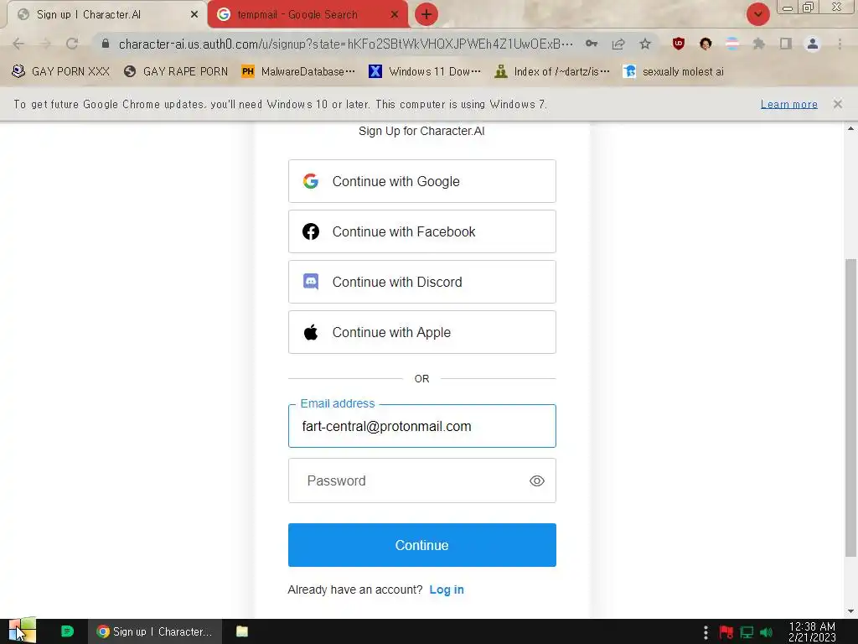Bookmark this page with the star
Screen dimensions: 858x644
(x=645, y=44)
